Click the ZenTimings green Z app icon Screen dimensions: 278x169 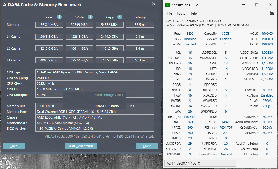[168, 5]
